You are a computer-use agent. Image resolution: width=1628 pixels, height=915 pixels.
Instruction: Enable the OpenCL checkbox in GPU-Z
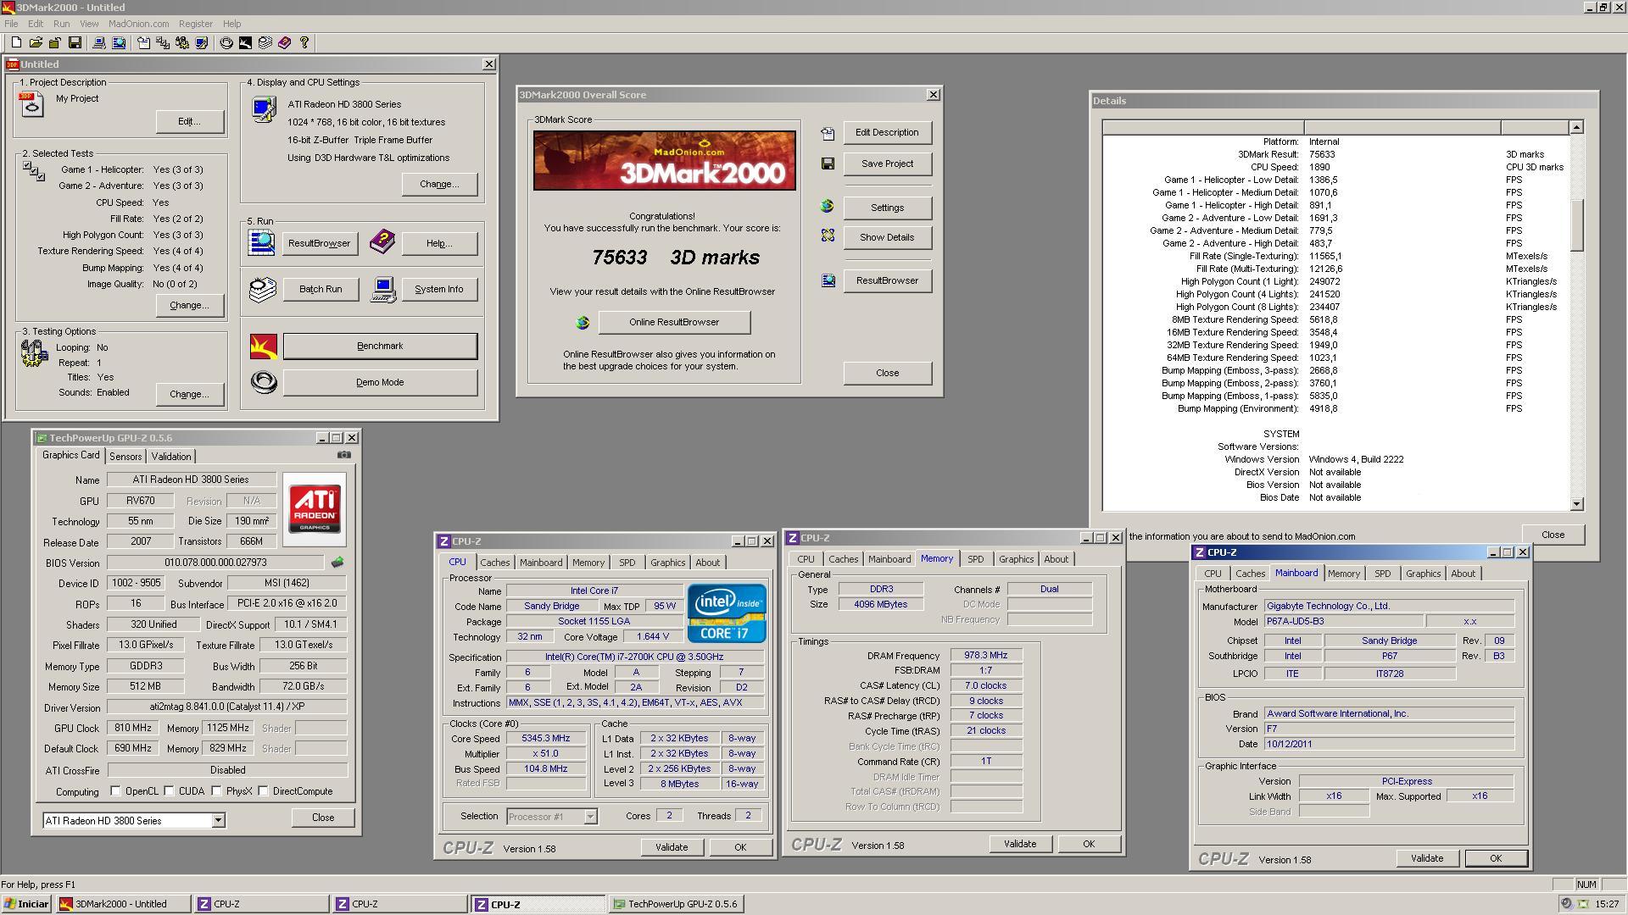click(116, 791)
